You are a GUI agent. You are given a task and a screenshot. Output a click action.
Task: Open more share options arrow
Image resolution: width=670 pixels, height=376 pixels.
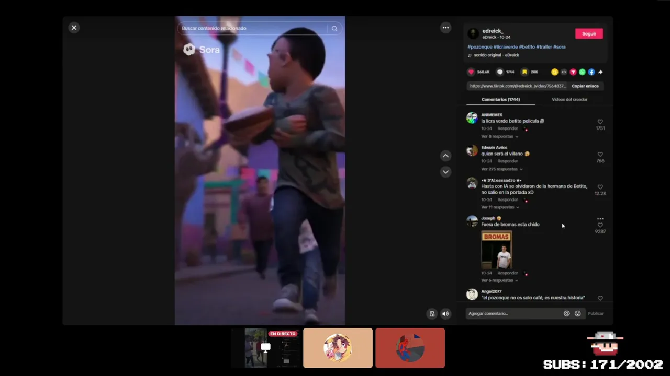coord(600,72)
